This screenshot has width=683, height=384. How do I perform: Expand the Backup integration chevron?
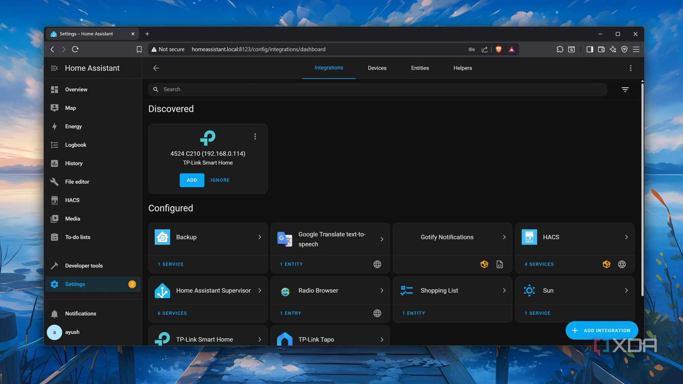pyautogui.click(x=260, y=237)
